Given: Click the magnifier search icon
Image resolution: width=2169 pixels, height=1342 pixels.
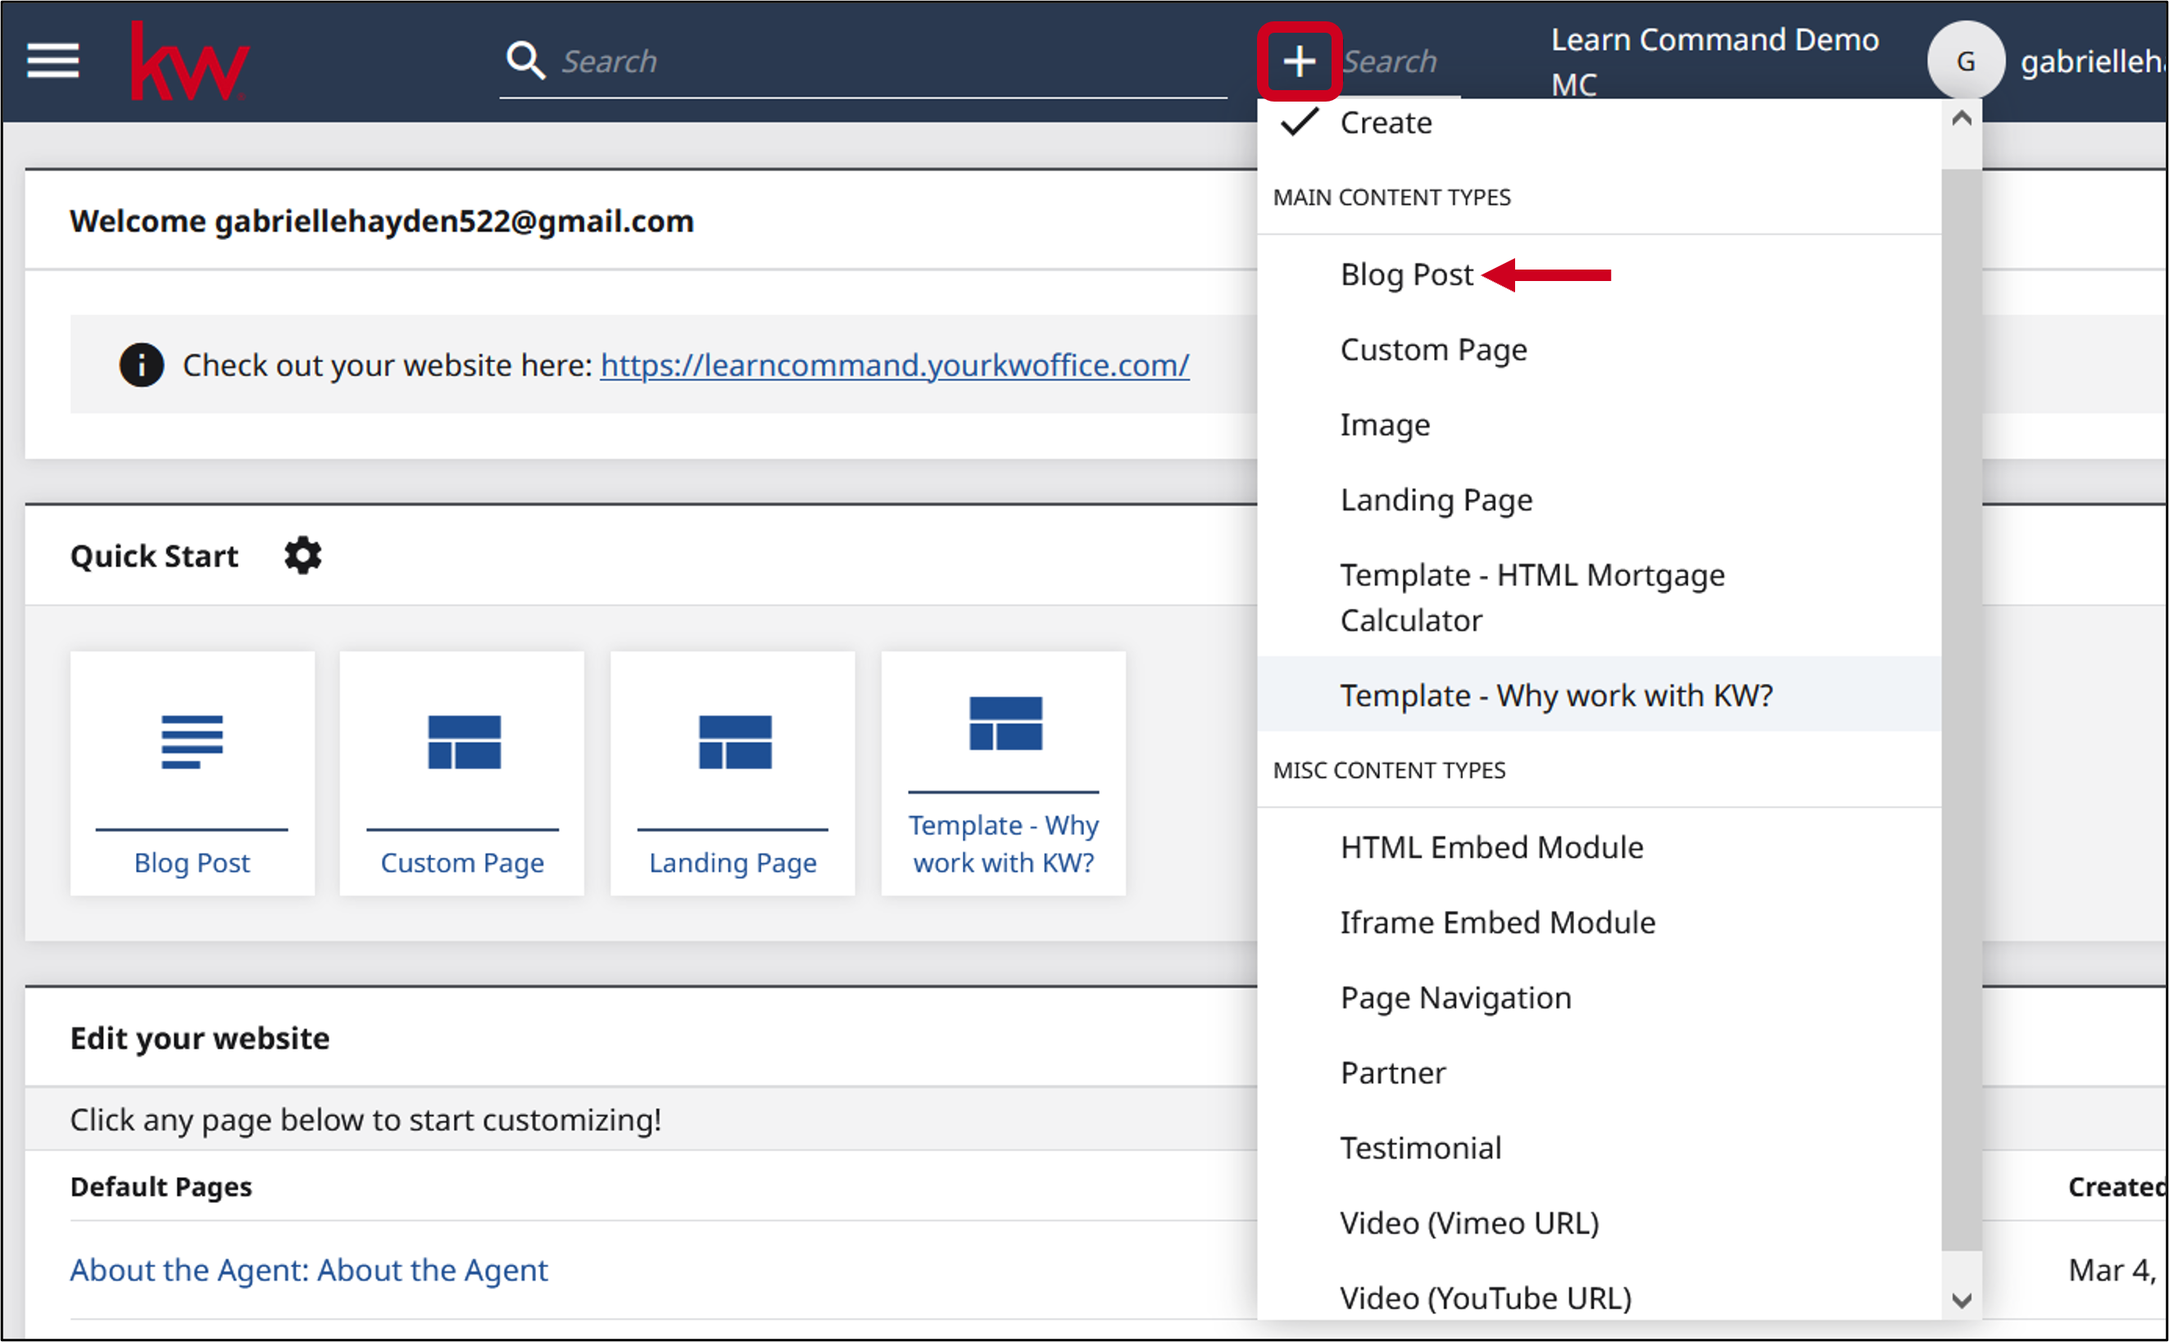Looking at the screenshot, I should tap(525, 61).
